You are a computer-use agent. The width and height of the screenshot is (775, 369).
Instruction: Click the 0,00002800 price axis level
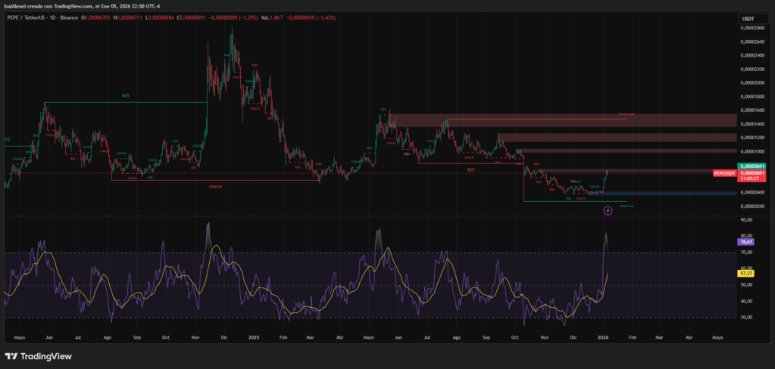tap(753, 27)
